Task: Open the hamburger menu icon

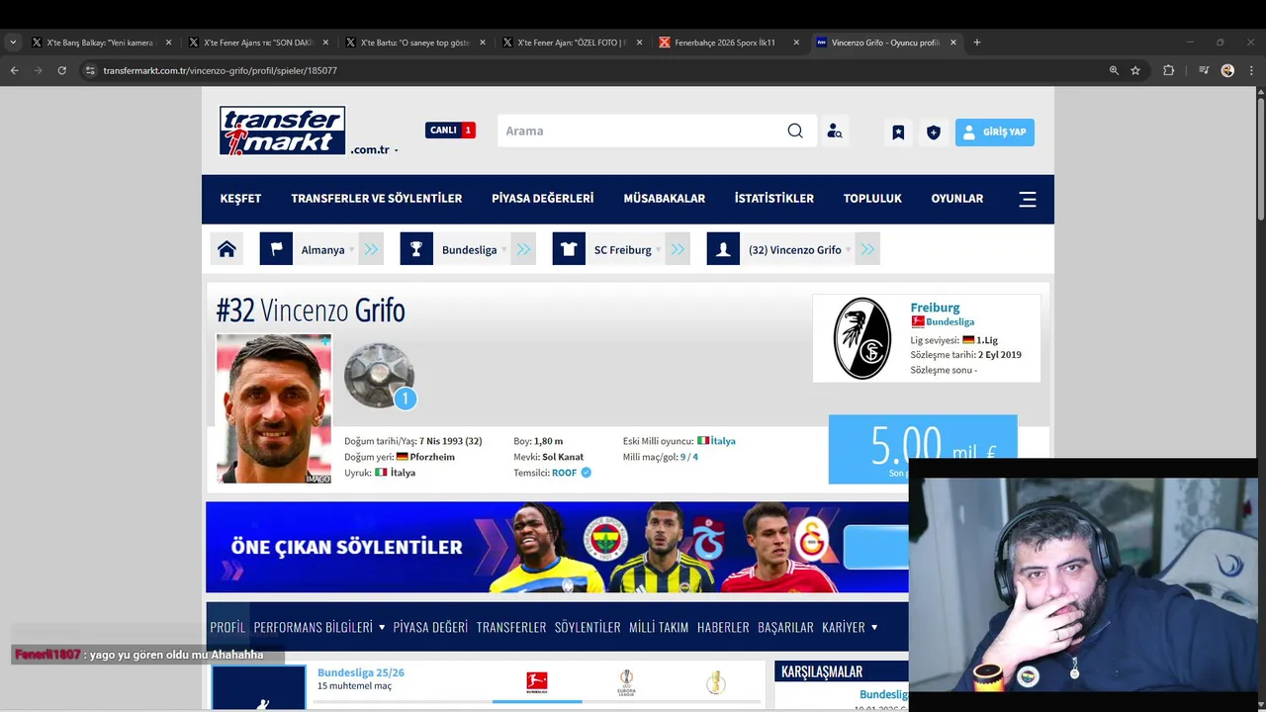Action: 1028,199
